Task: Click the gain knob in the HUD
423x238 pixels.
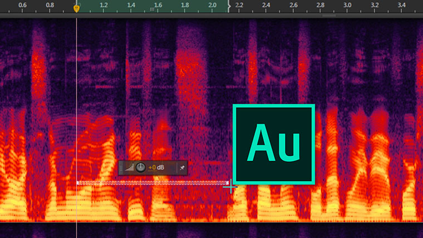Action: [x=141, y=167]
